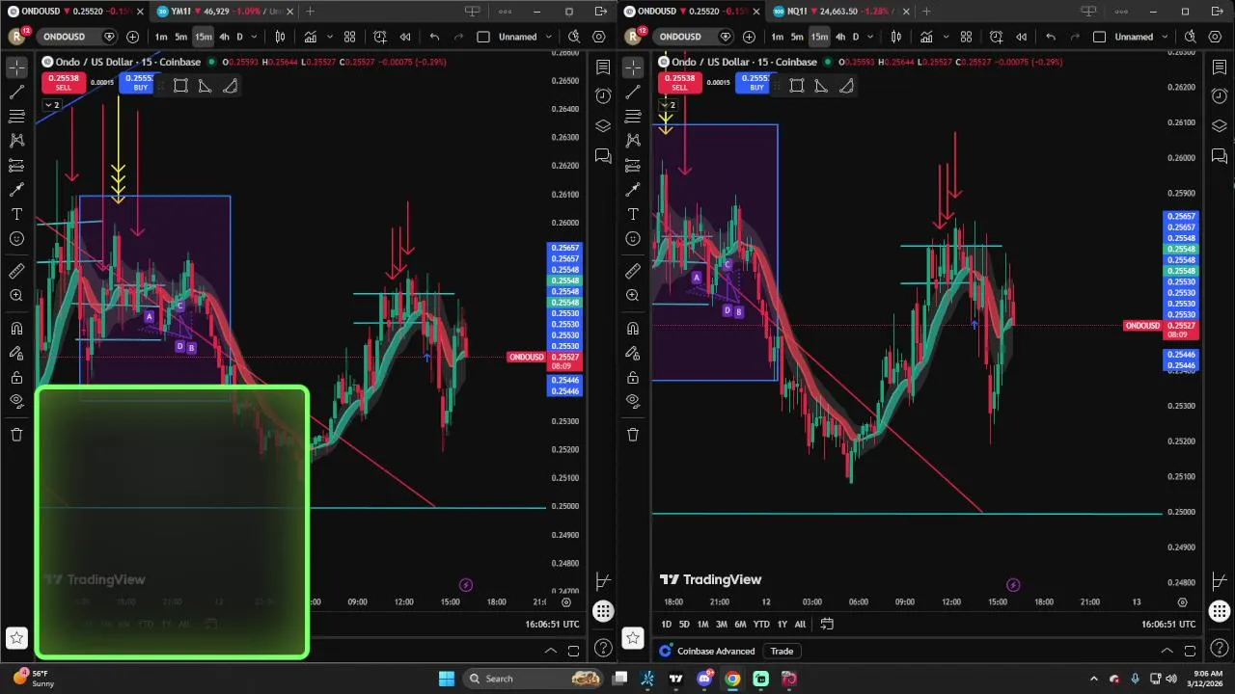
Task: Select text tool in right window
Action: click(633, 214)
